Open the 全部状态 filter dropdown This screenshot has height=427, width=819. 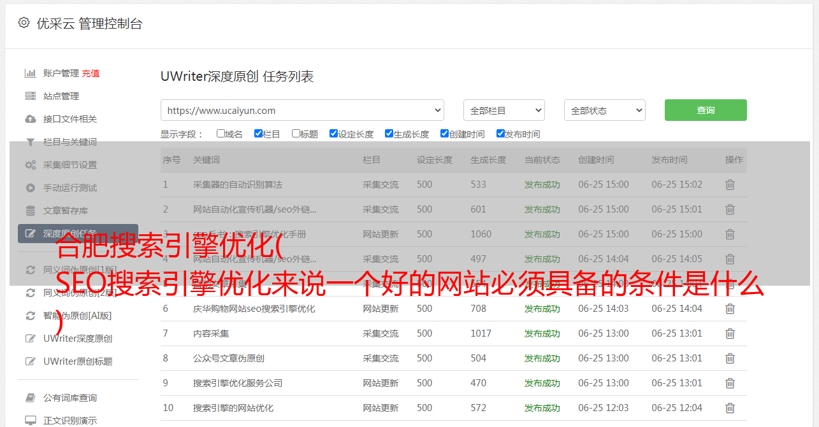pyautogui.click(x=604, y=110)
